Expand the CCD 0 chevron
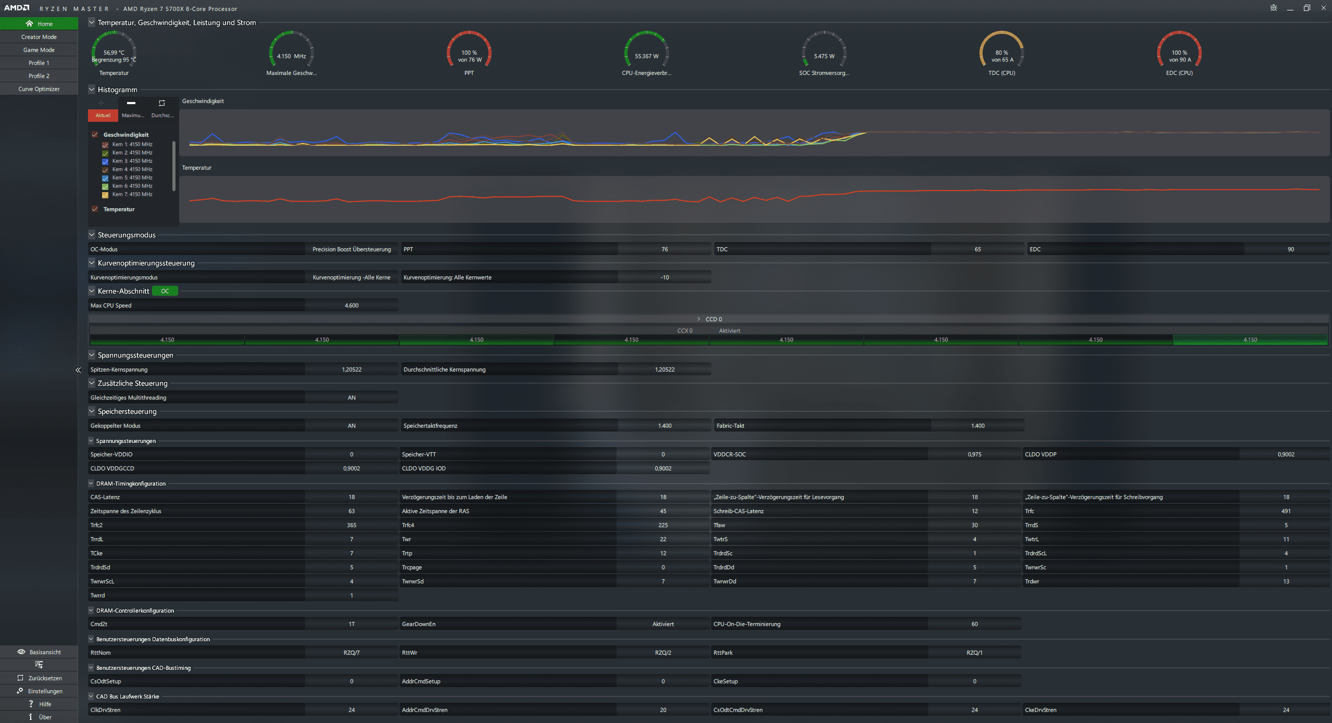Viewport: 1332px width, 723px height. pos(698,319)
